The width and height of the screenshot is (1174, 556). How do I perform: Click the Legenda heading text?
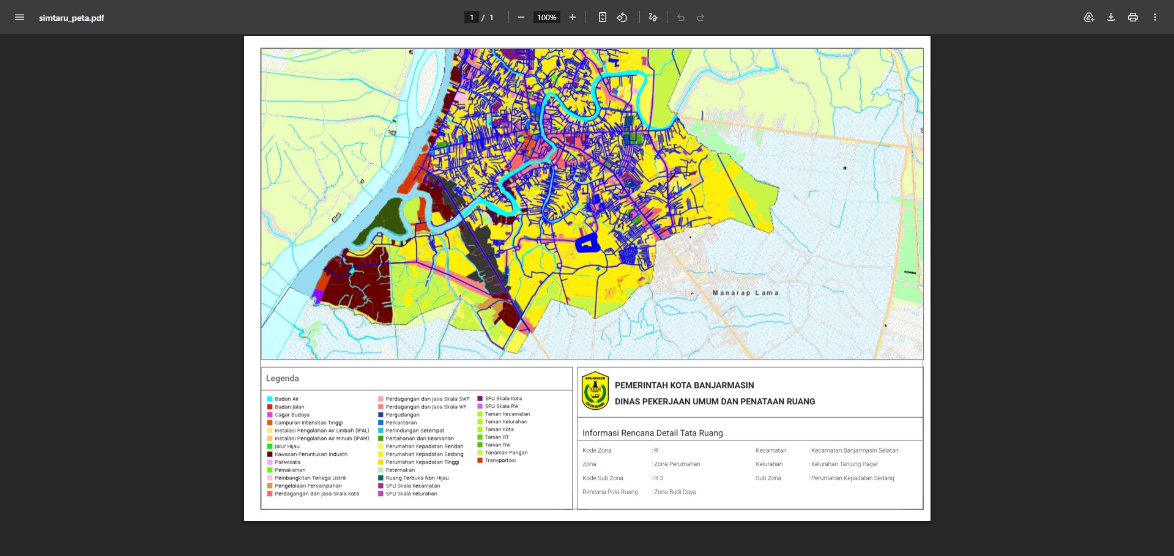(x=282, y=379)
